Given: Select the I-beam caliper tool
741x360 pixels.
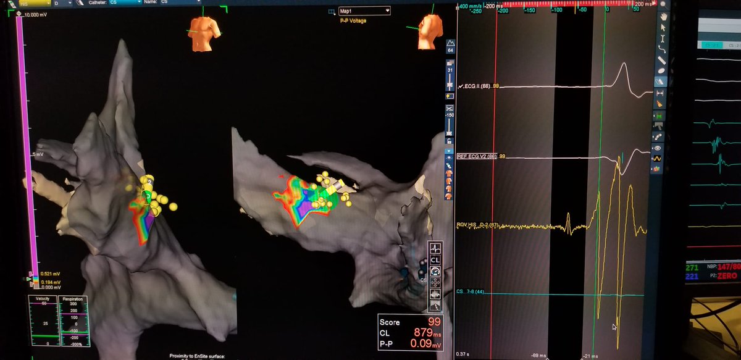Looking at the screenshot, I should tap(662, 39).
